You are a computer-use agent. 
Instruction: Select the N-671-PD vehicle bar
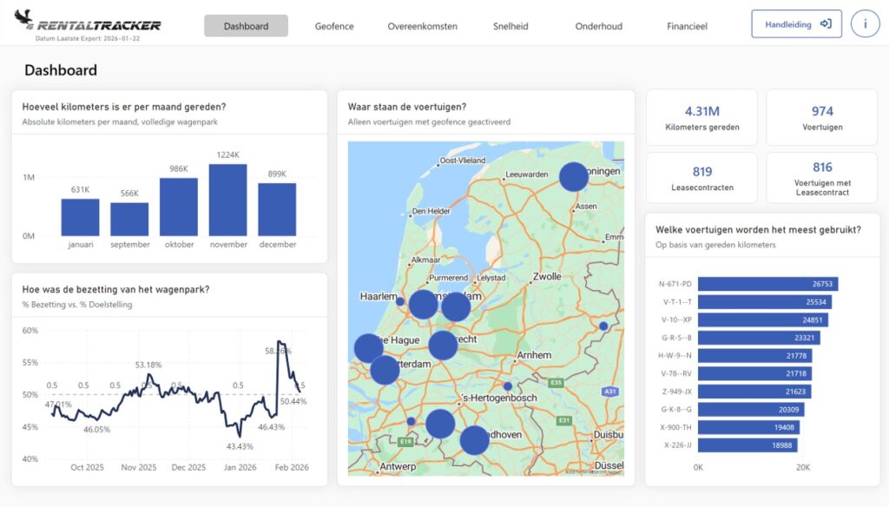(767, 284)
